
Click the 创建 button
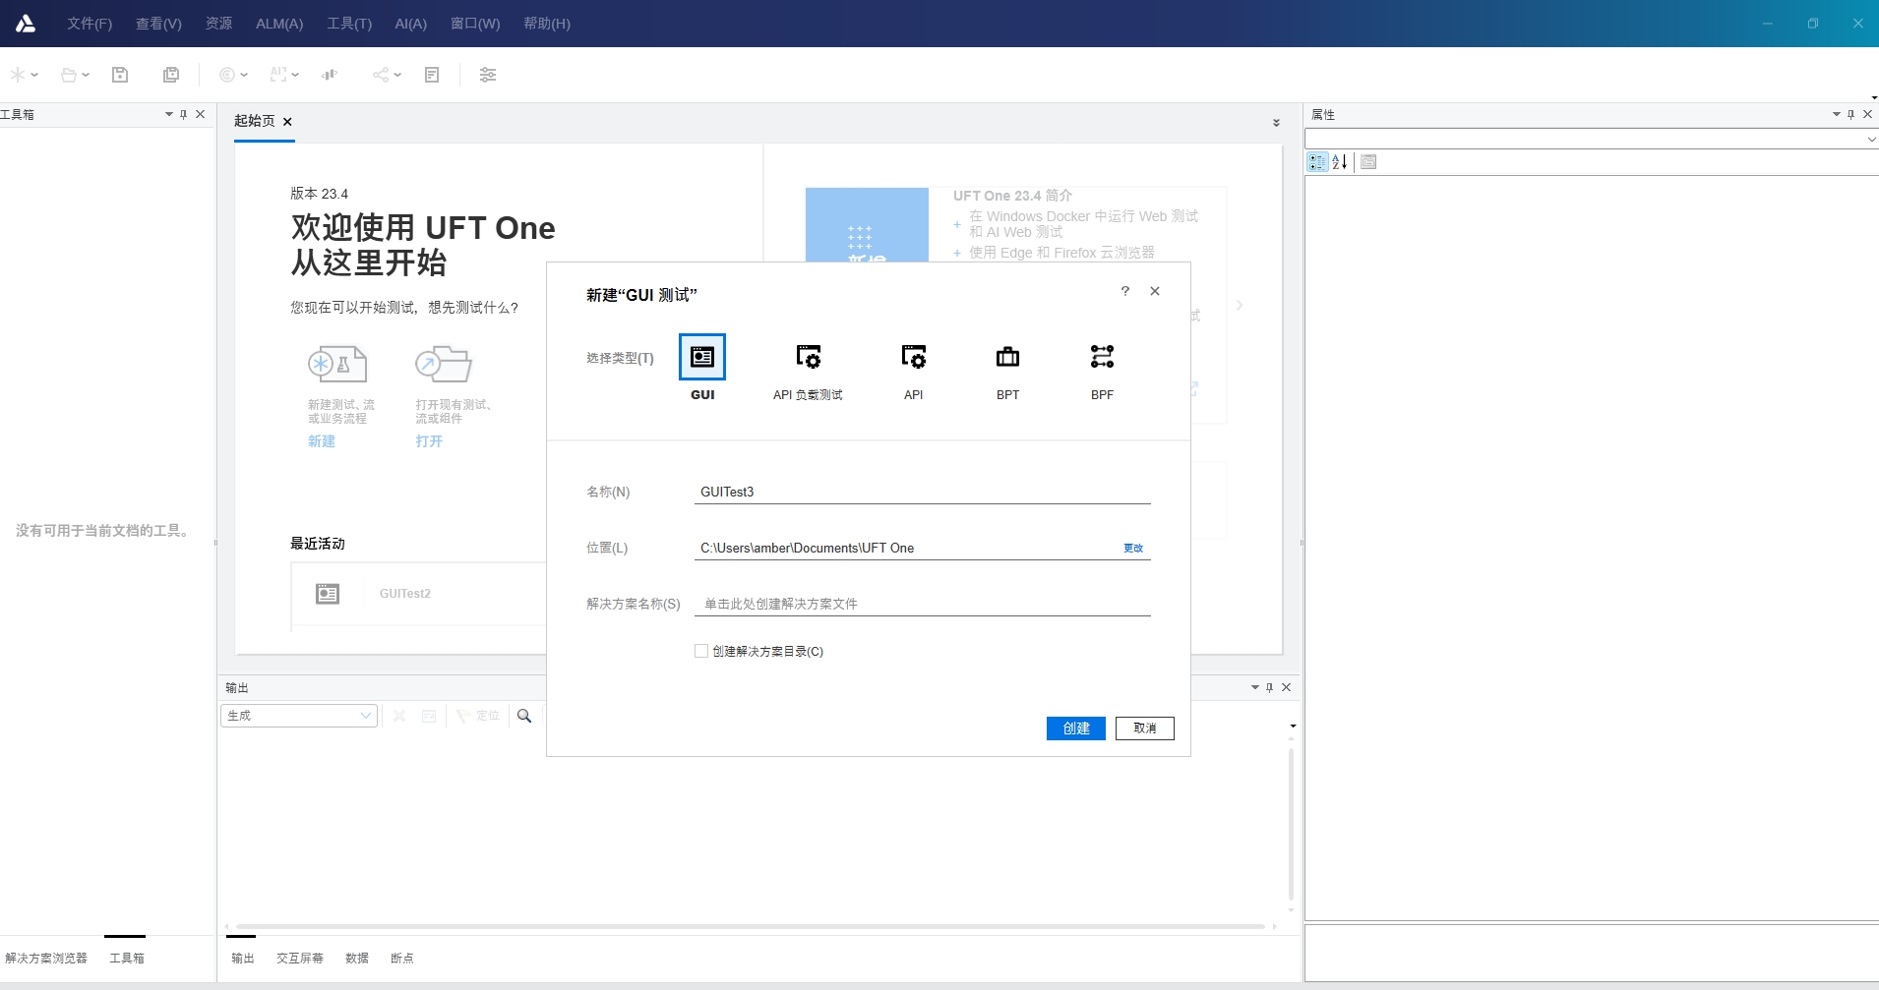click(x=1075, y=728)
